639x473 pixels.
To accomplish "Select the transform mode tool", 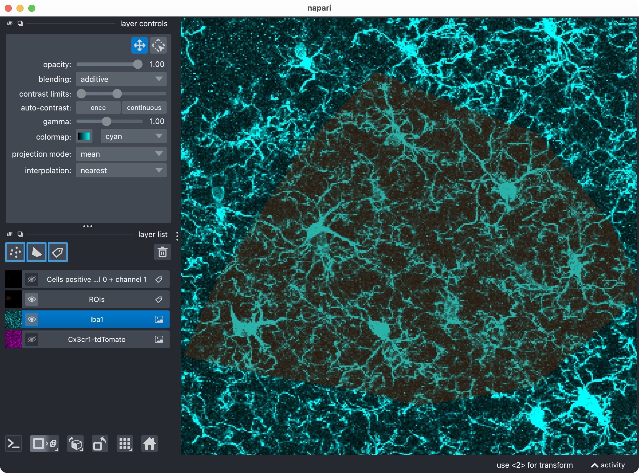I will pos(158,46).
